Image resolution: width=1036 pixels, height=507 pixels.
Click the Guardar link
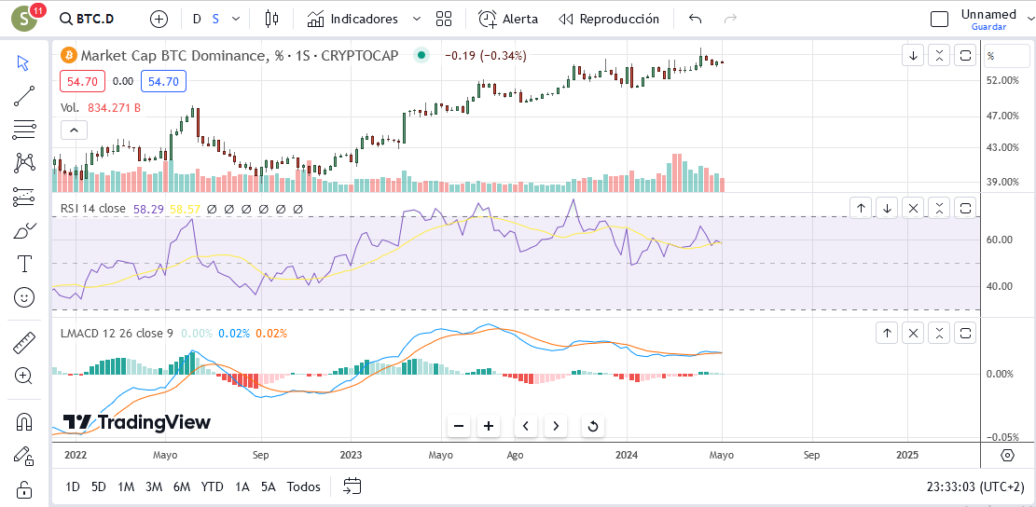coord(988,27)
